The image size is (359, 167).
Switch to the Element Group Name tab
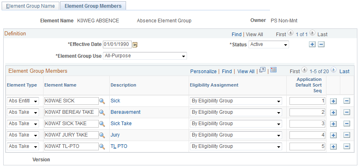30,6
